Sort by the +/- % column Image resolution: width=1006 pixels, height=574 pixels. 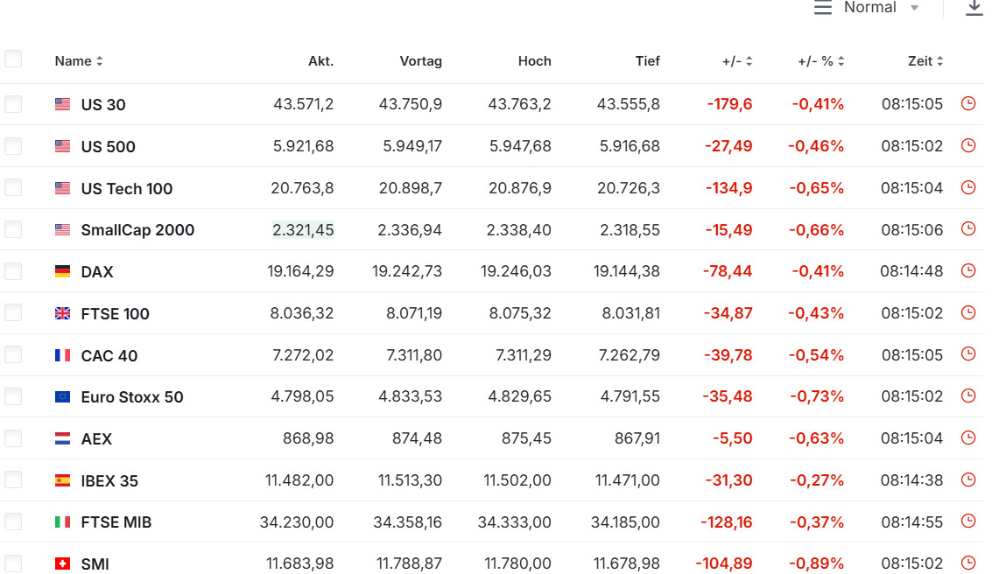click(x=821, y=61)
